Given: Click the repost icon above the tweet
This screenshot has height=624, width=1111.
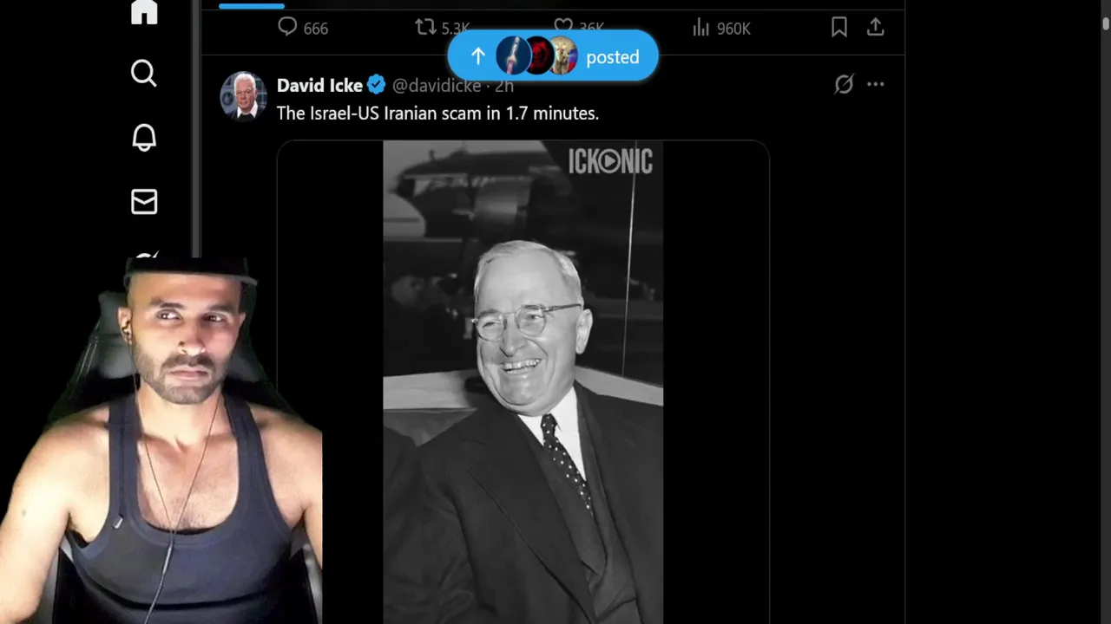Looking at the screenshot, I should pos(425,28).
